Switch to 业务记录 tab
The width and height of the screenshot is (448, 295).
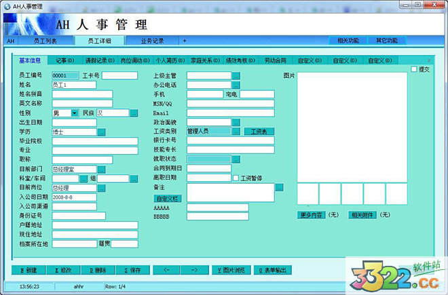[152, 41]
